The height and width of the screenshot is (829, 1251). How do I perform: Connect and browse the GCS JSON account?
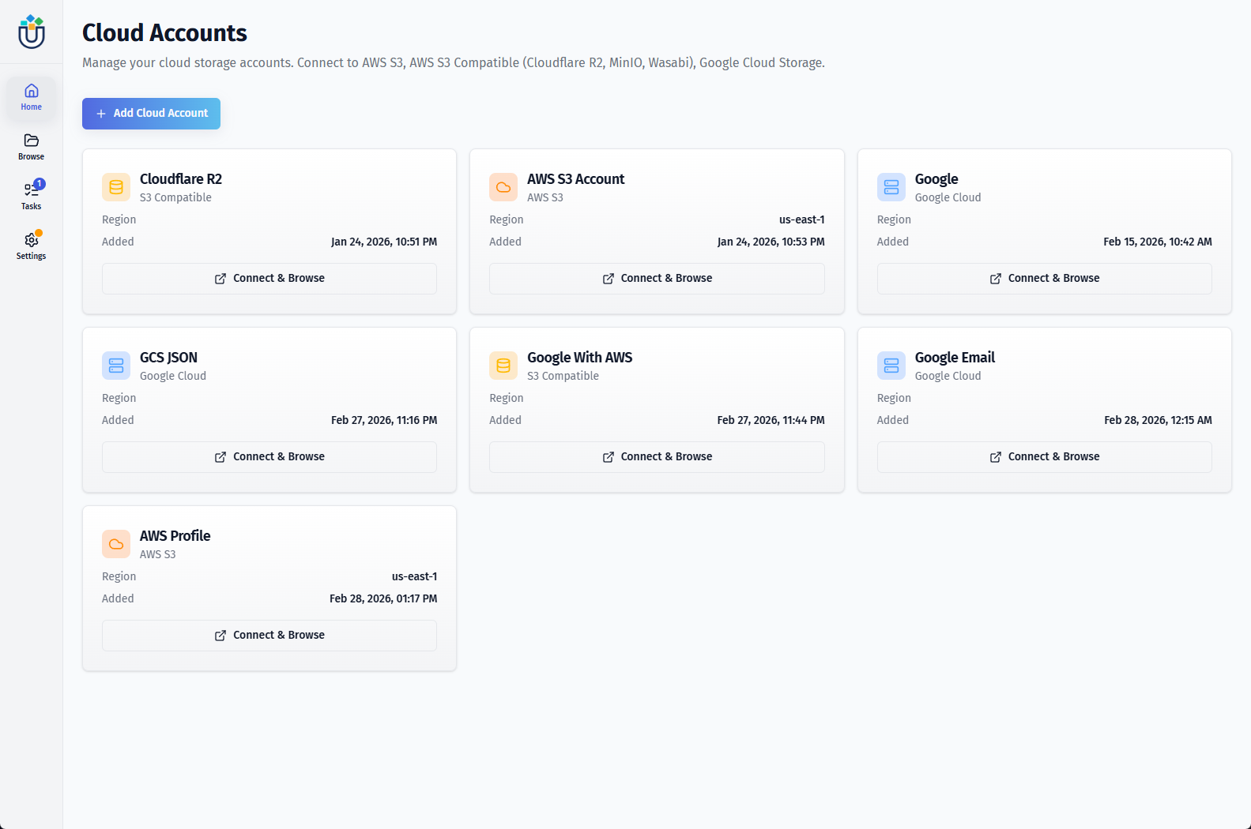click(x=269, y=457)
